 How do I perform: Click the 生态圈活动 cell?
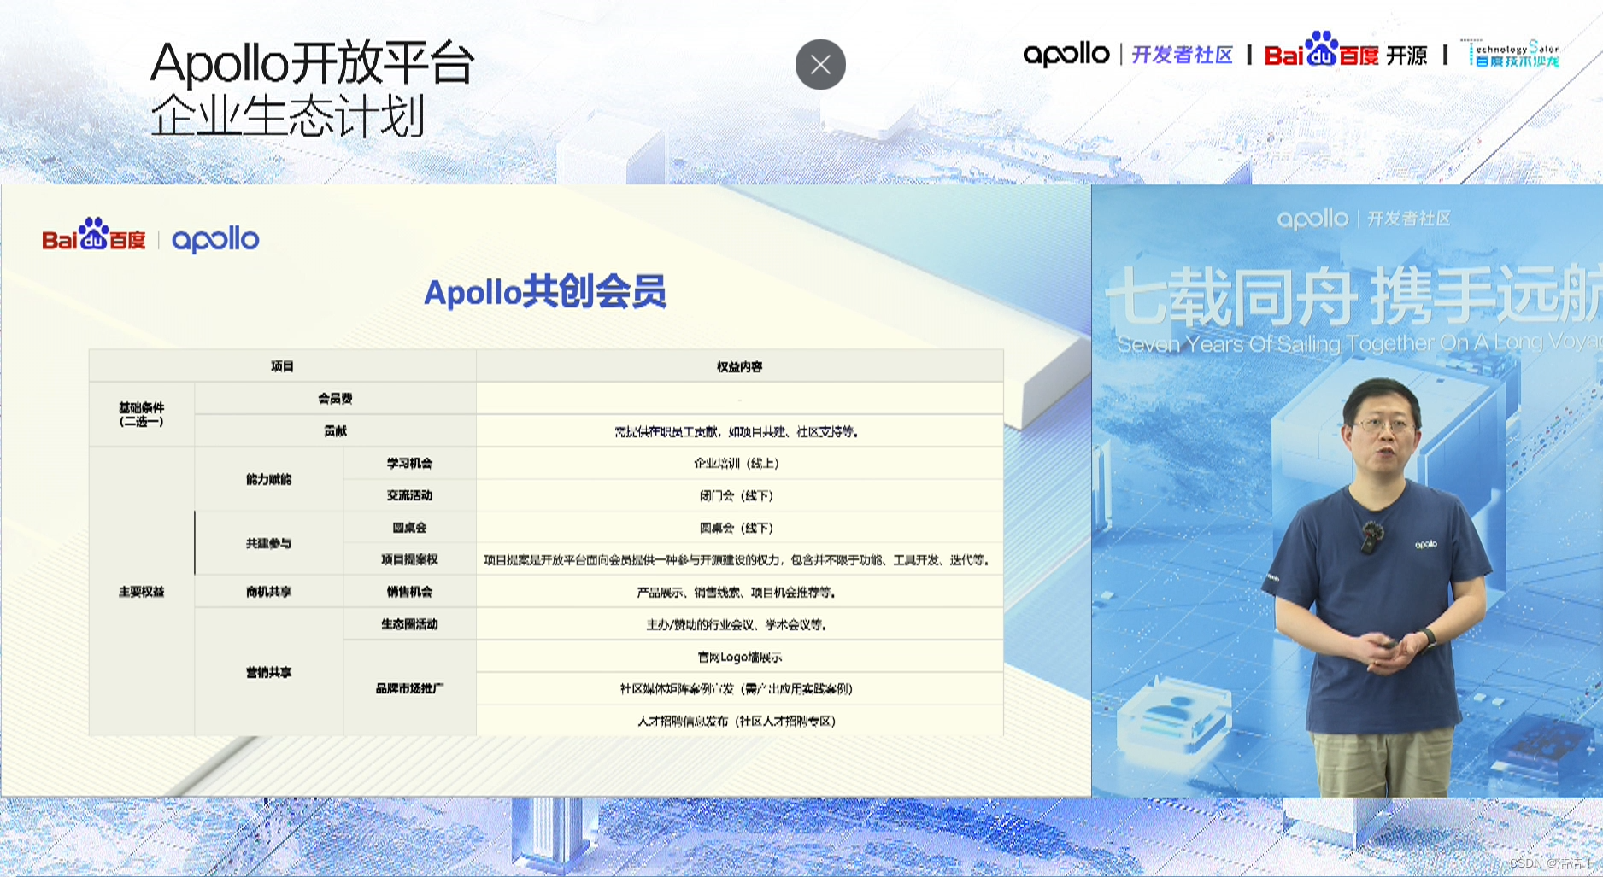(409, 624)
